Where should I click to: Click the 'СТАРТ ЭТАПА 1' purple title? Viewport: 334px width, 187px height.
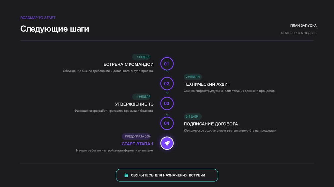tap(137, 144)
